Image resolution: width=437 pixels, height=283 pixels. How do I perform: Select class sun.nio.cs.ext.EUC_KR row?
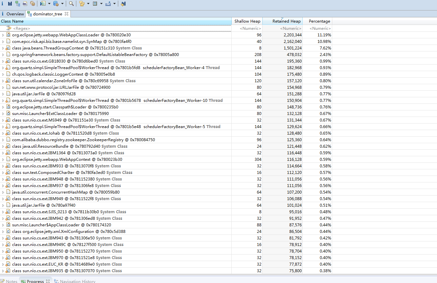166,264
